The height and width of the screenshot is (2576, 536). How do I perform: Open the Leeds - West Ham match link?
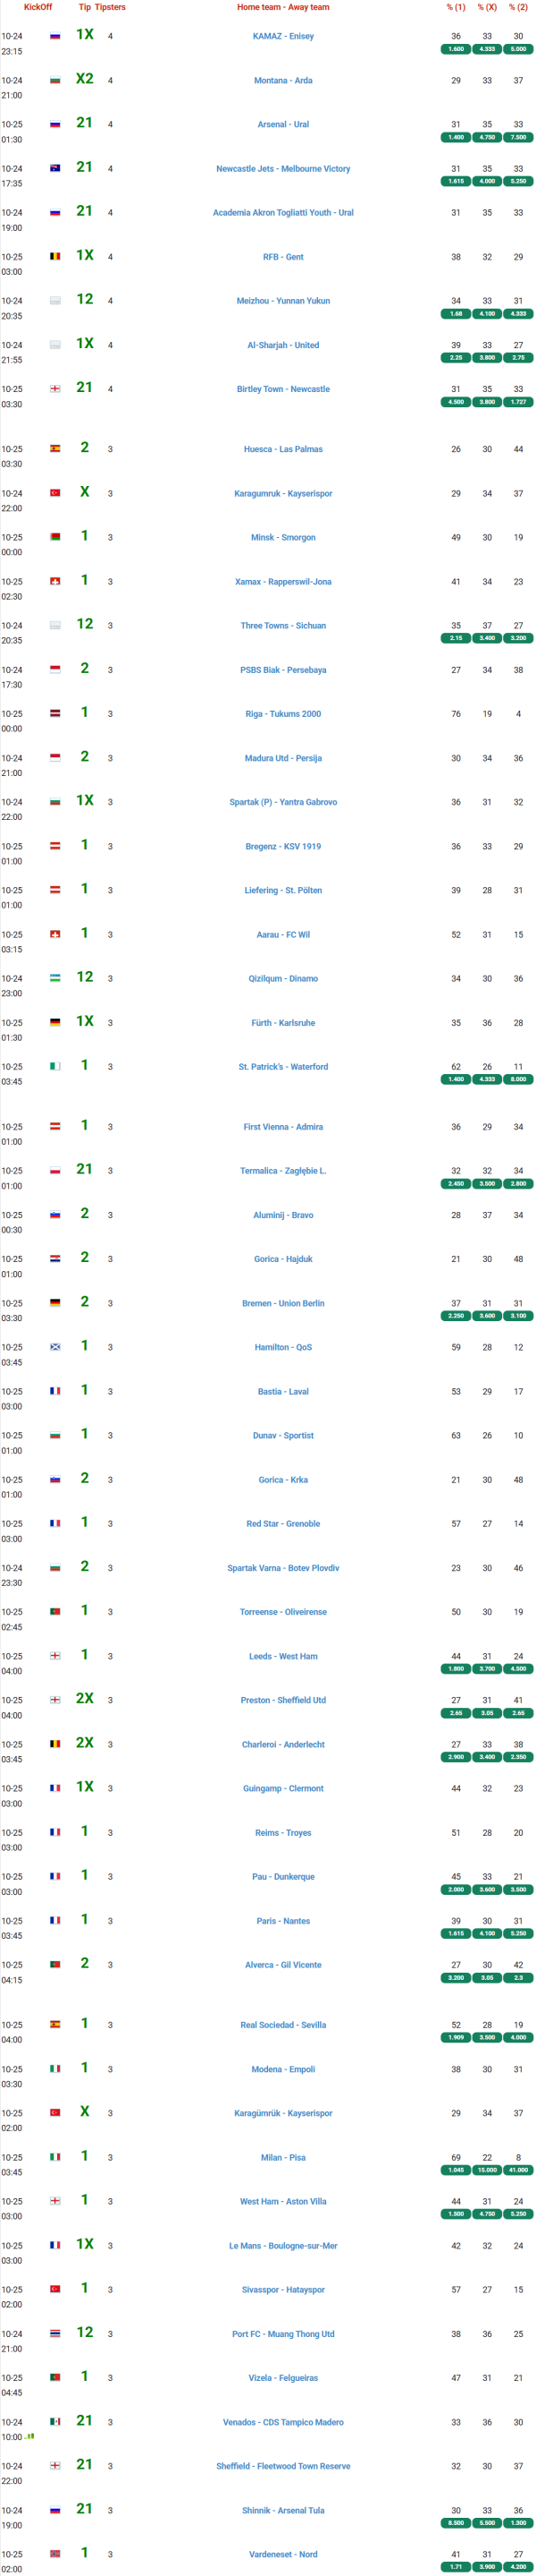(x=282, y=1656)
